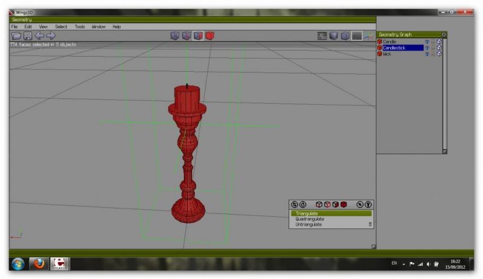Toggle visibility eye for Wick object
The width and height of the screenshot is (483, 279).
coord(426,54)
